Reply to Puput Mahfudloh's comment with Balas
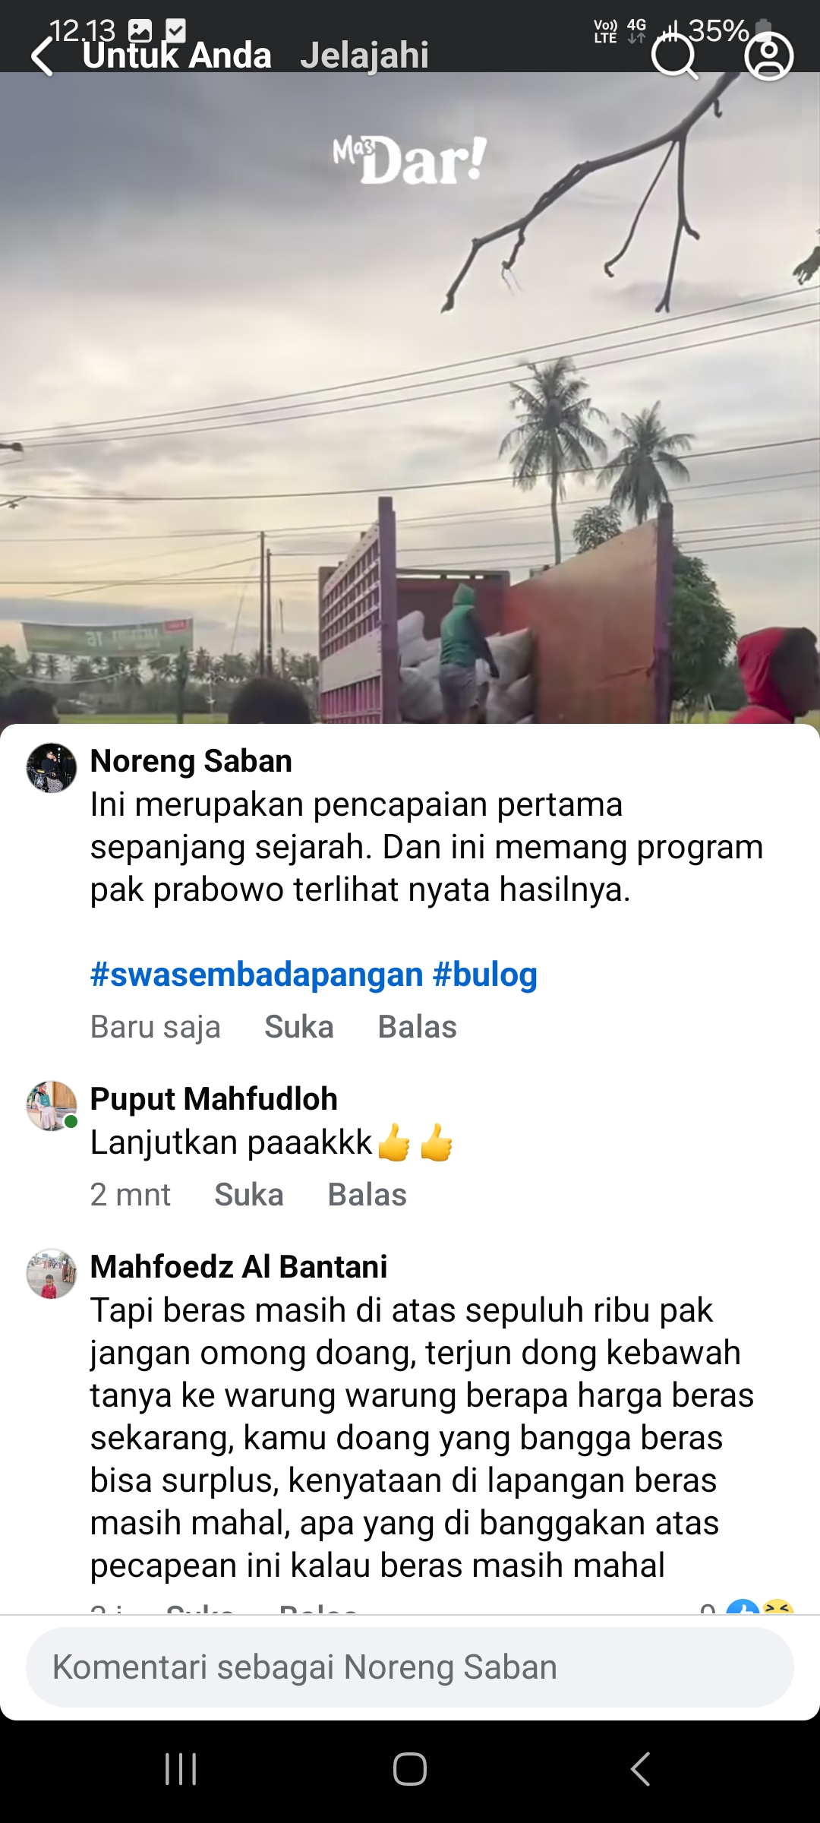This screenshot has height=1823, width=820. click(x=367, y=1195)
